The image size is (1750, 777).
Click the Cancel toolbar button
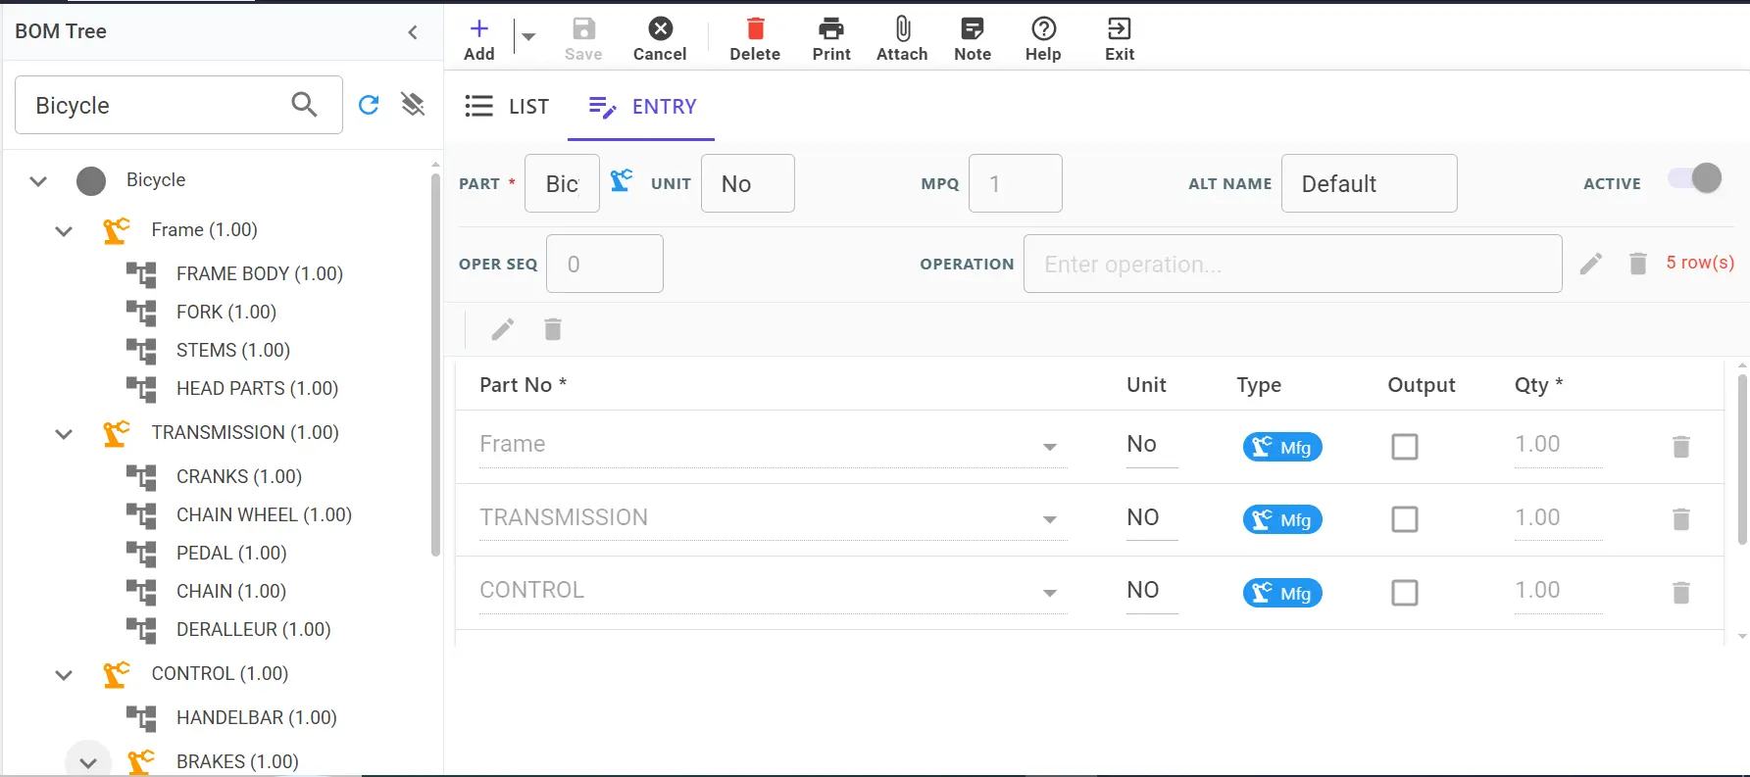coord(660,39)
